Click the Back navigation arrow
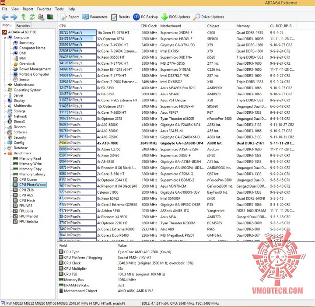 coord(5,17)
